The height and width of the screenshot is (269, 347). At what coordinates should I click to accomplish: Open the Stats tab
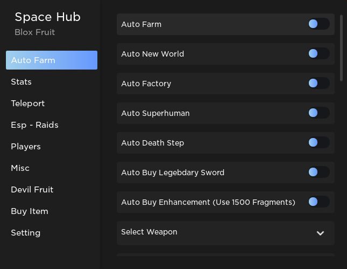tap(21, 82)
